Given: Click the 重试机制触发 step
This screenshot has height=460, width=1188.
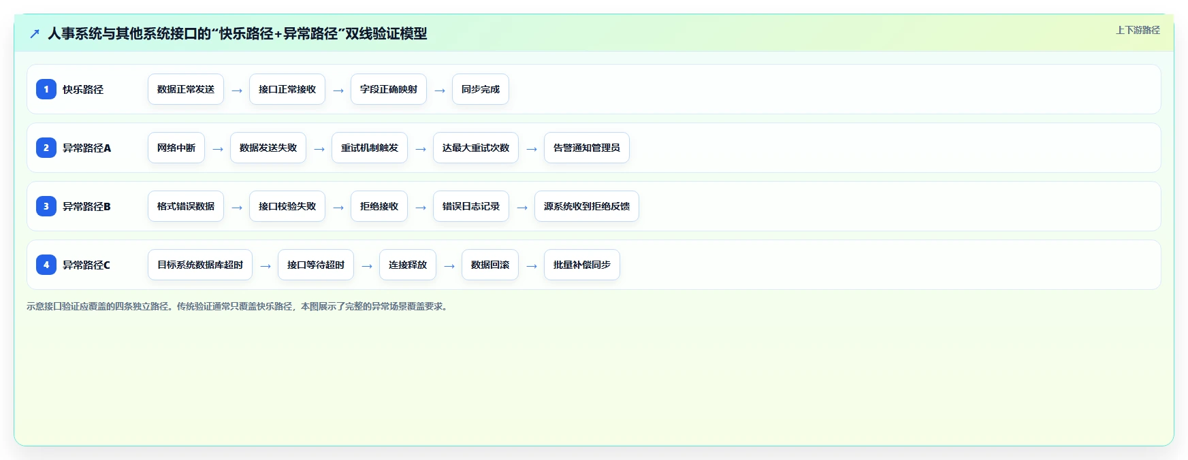Looking at the screenshot, I should tap(370, 148).
